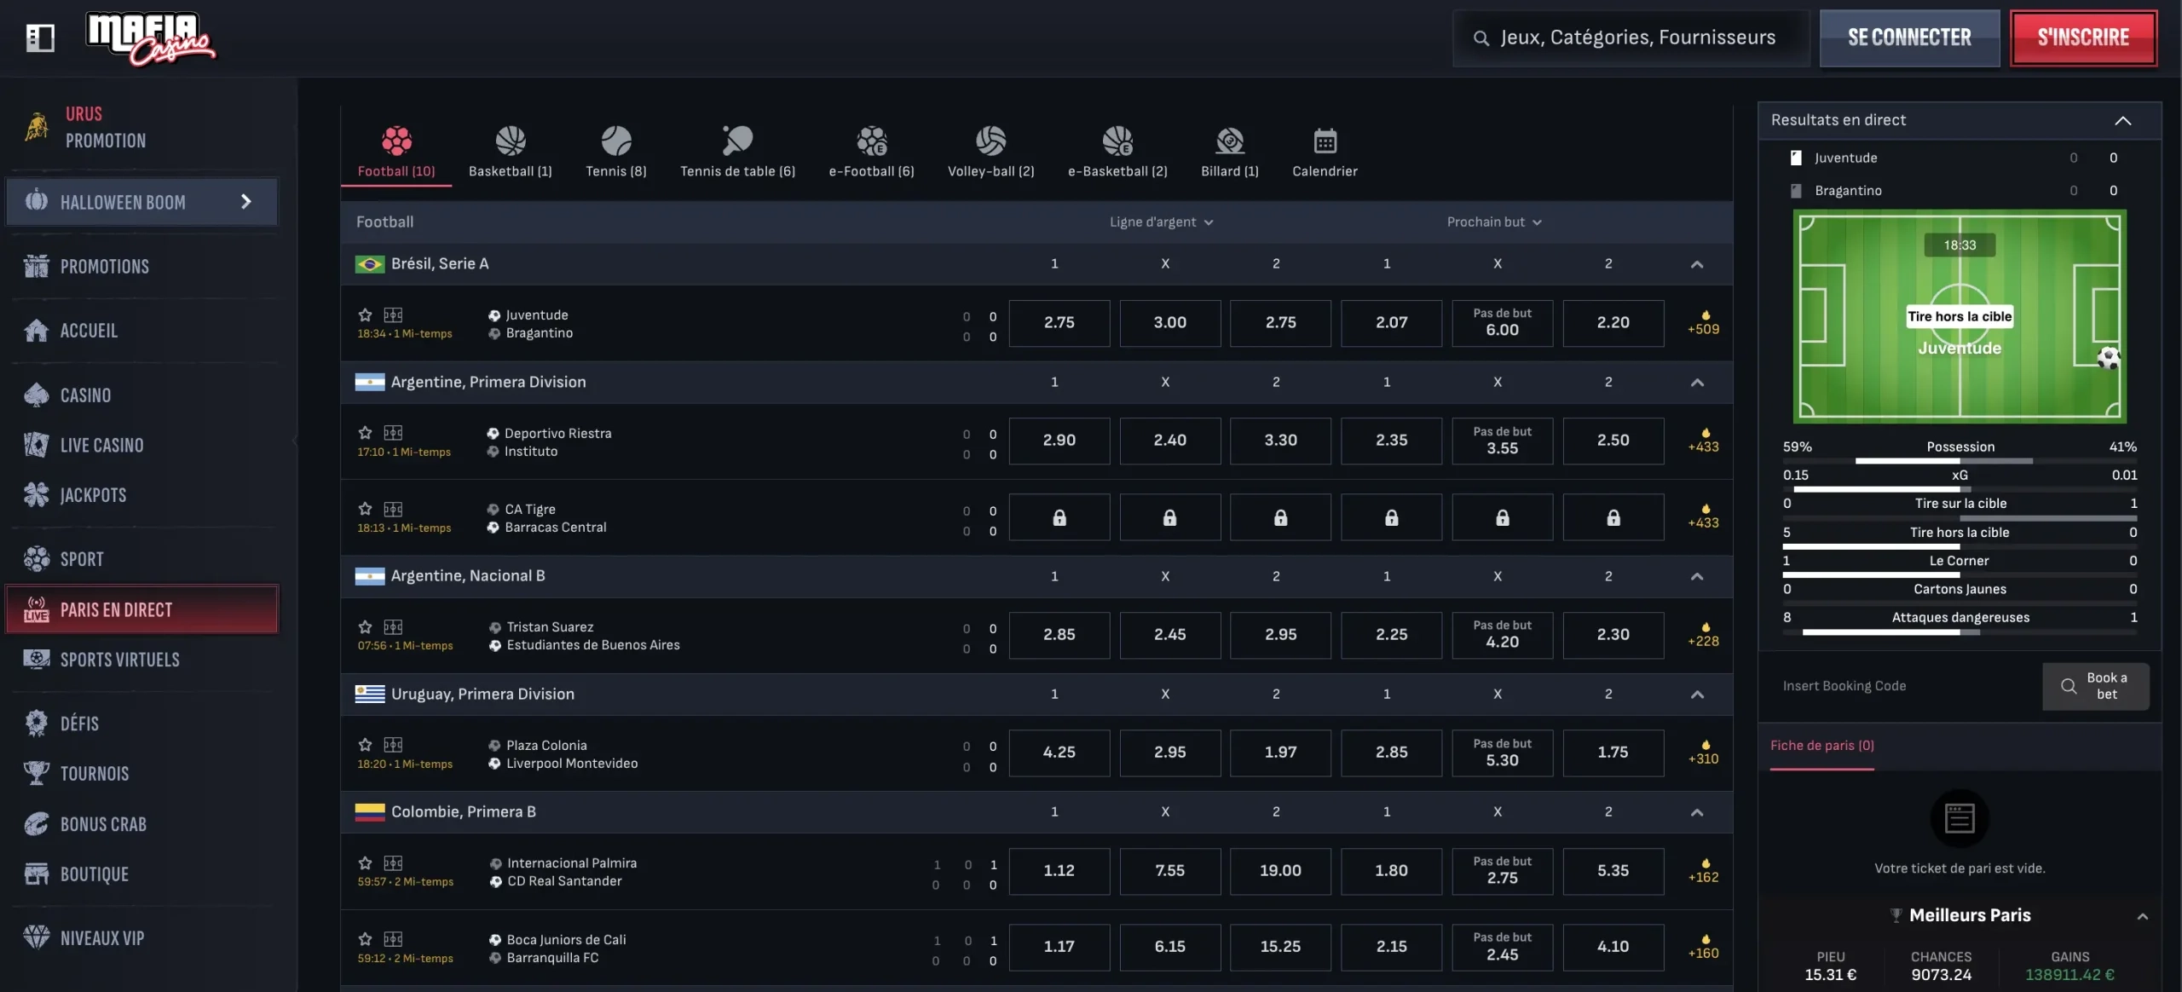
Task: Star the Plaza Colonia match
Action: [366, 744]
